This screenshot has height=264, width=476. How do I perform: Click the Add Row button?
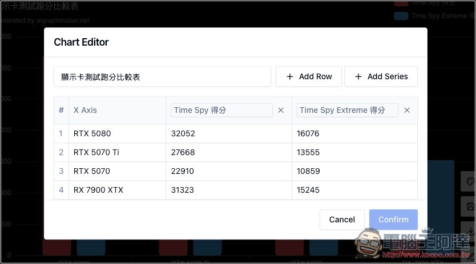[x=309, y=76]
